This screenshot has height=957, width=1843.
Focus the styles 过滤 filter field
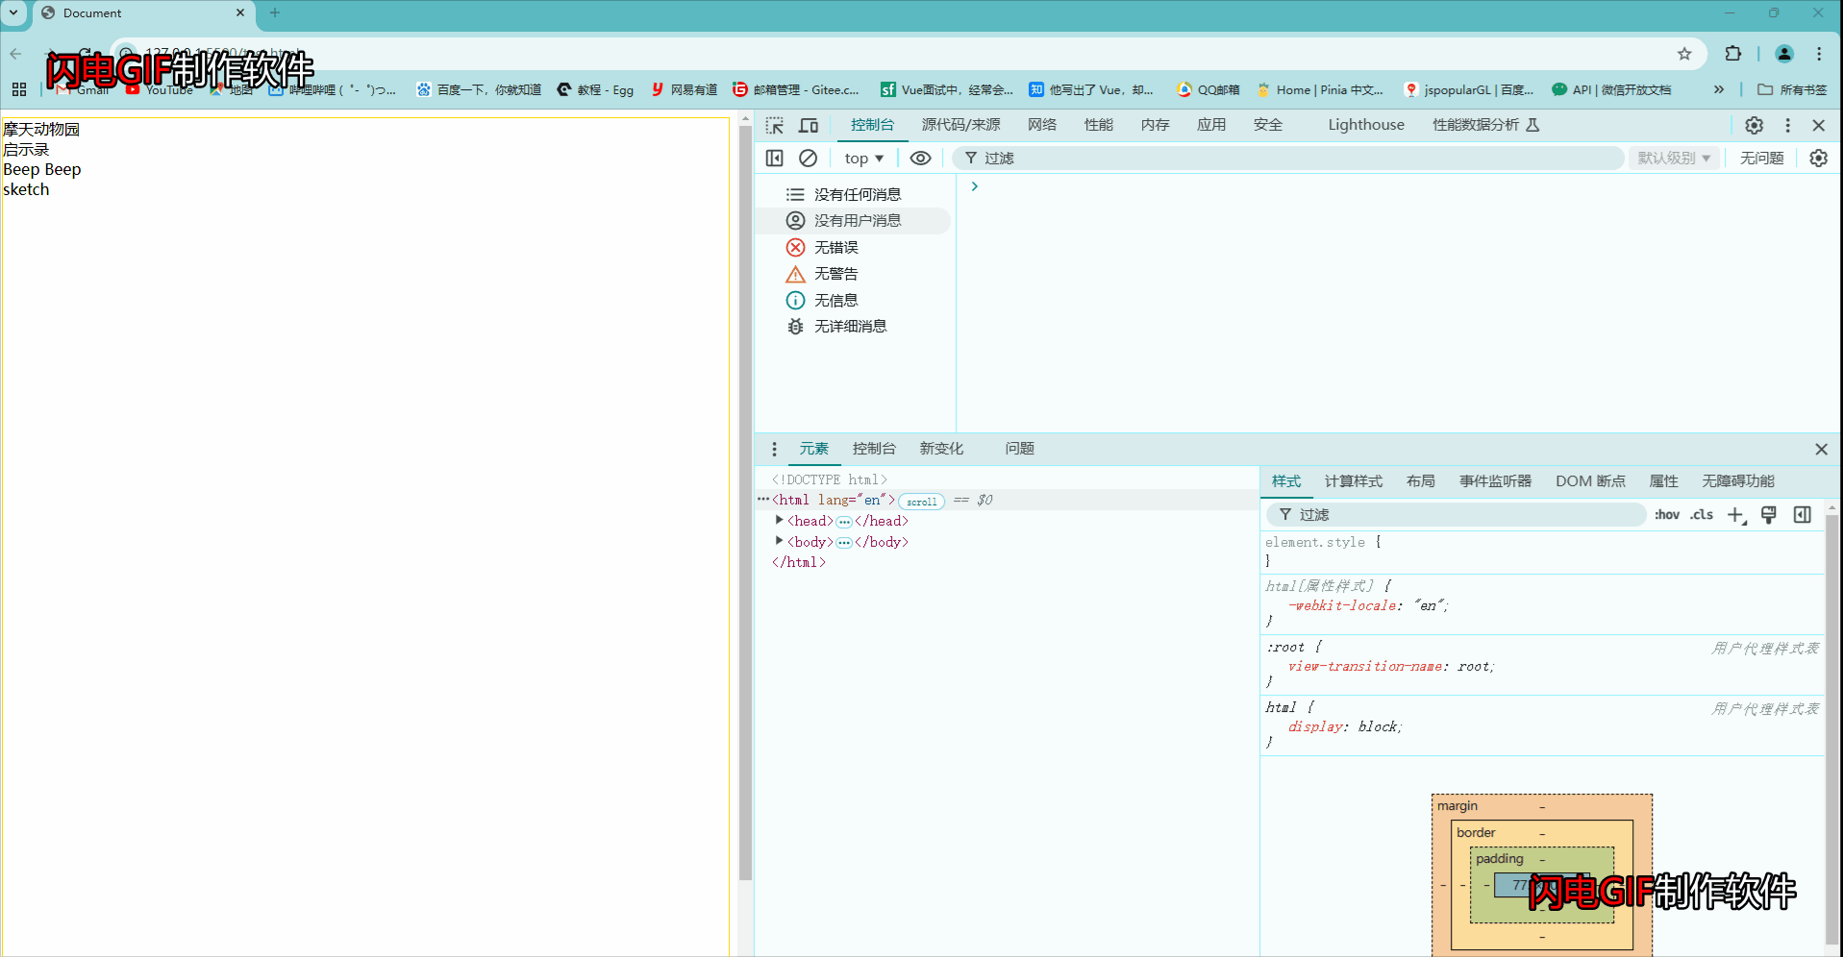click(x=1456, y=515)
